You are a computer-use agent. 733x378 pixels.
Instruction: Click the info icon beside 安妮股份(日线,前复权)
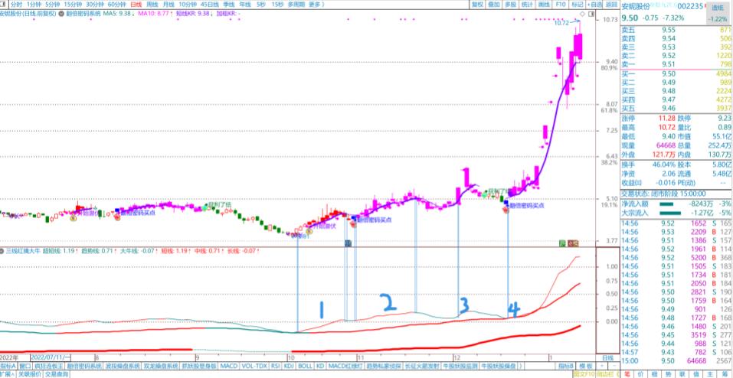point(61,14)
